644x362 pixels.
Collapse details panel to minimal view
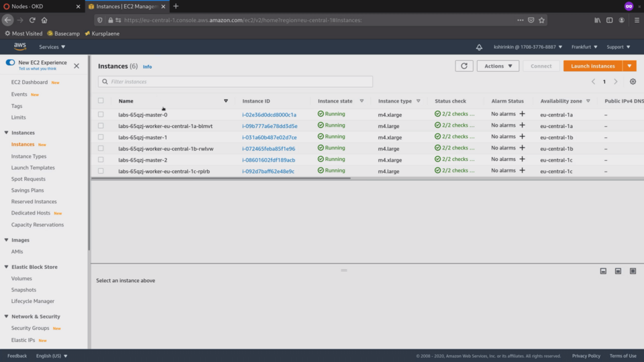[x=603, y=271]
